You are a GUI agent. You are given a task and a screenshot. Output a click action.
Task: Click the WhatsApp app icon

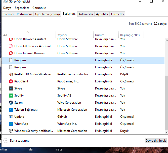(11, 124)
